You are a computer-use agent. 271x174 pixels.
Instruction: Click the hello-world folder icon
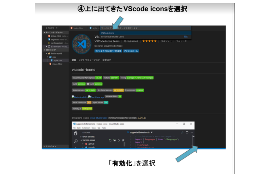(x=49, y=54)
